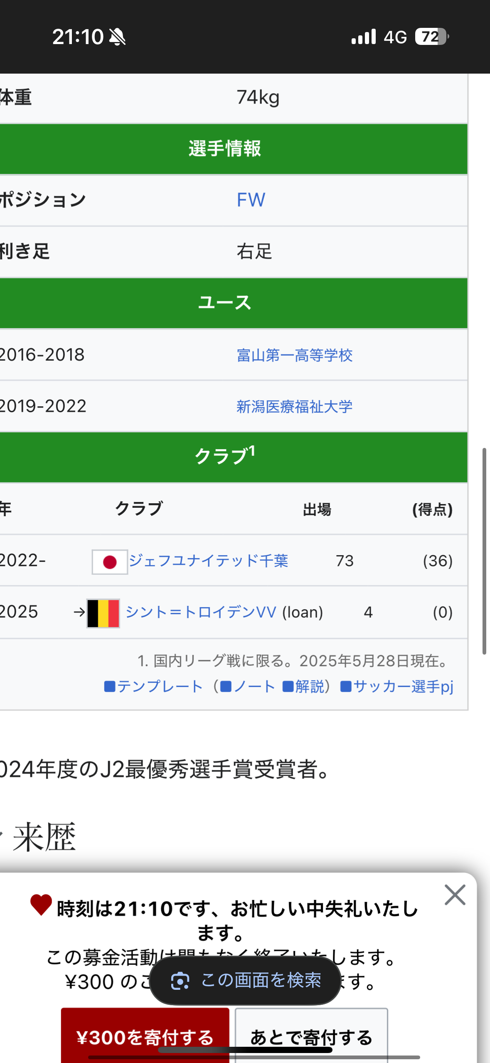Viewport: 490px width, 1063px height.
Task: Tap the cellular signal bars icon
Action: click(363, 37)
